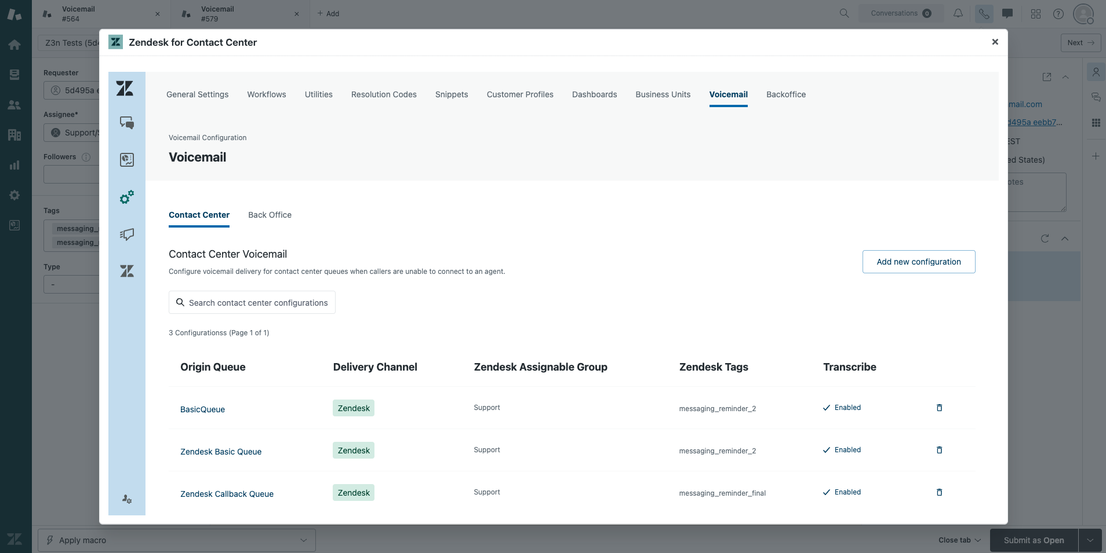Click the notifications bell icon
The image size is (1106, 553).
(958, 13)
